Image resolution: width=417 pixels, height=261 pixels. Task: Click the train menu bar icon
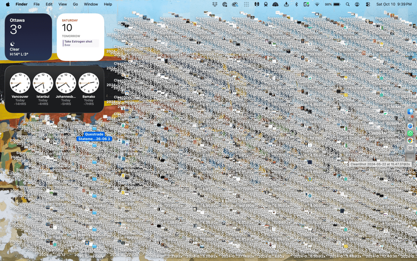[x=265, y=4]
